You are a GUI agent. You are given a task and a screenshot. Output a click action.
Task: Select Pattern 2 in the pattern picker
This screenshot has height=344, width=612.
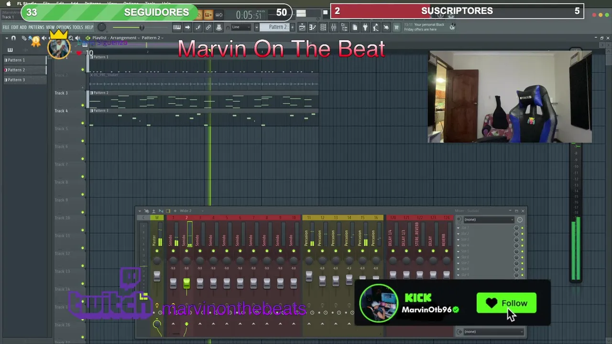pyautogui.click(x=24, y=70)
